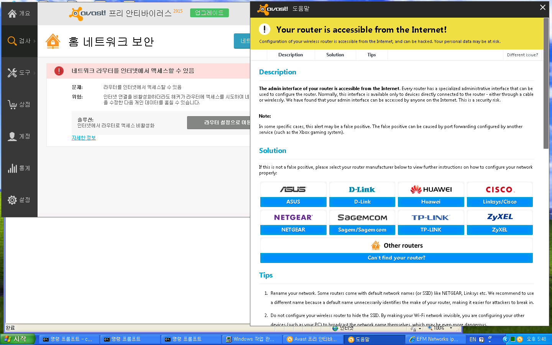The width and height of the screenshot is (552, 345).
Task: Click the ZyXEL logo tile
Action: click(x=500, y=217)
